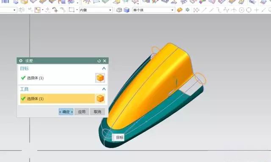Collapse the 目标 section
Viewport: 271px width, 162px height.
coord(104,68)
